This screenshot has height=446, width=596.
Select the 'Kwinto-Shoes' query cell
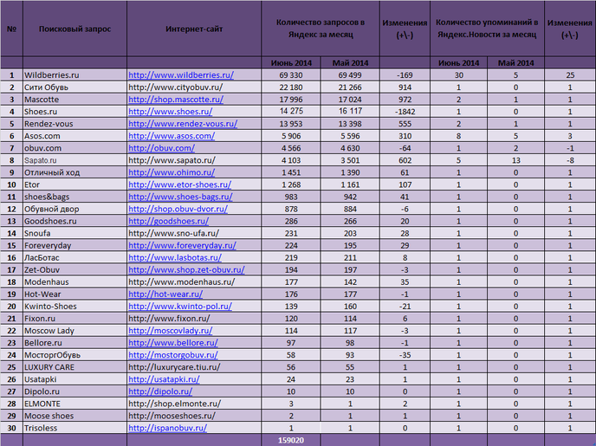pyautogui.click(x=74, y=306)
